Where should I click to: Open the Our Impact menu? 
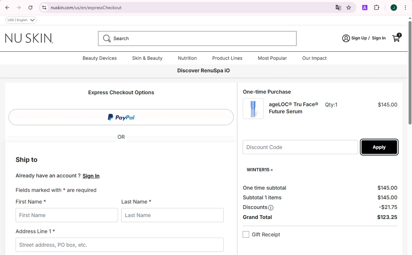coord(314,58)
